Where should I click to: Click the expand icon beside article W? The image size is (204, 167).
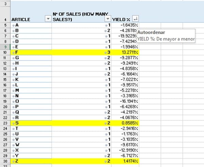click(x=13, y=145)
